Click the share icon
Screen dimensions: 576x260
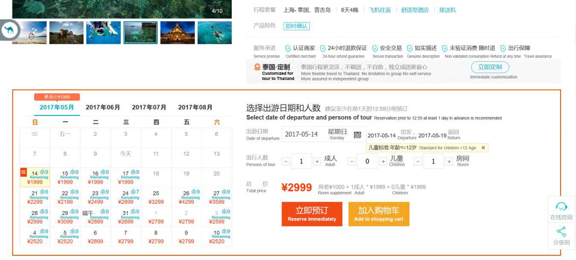(x=561, y=232)
